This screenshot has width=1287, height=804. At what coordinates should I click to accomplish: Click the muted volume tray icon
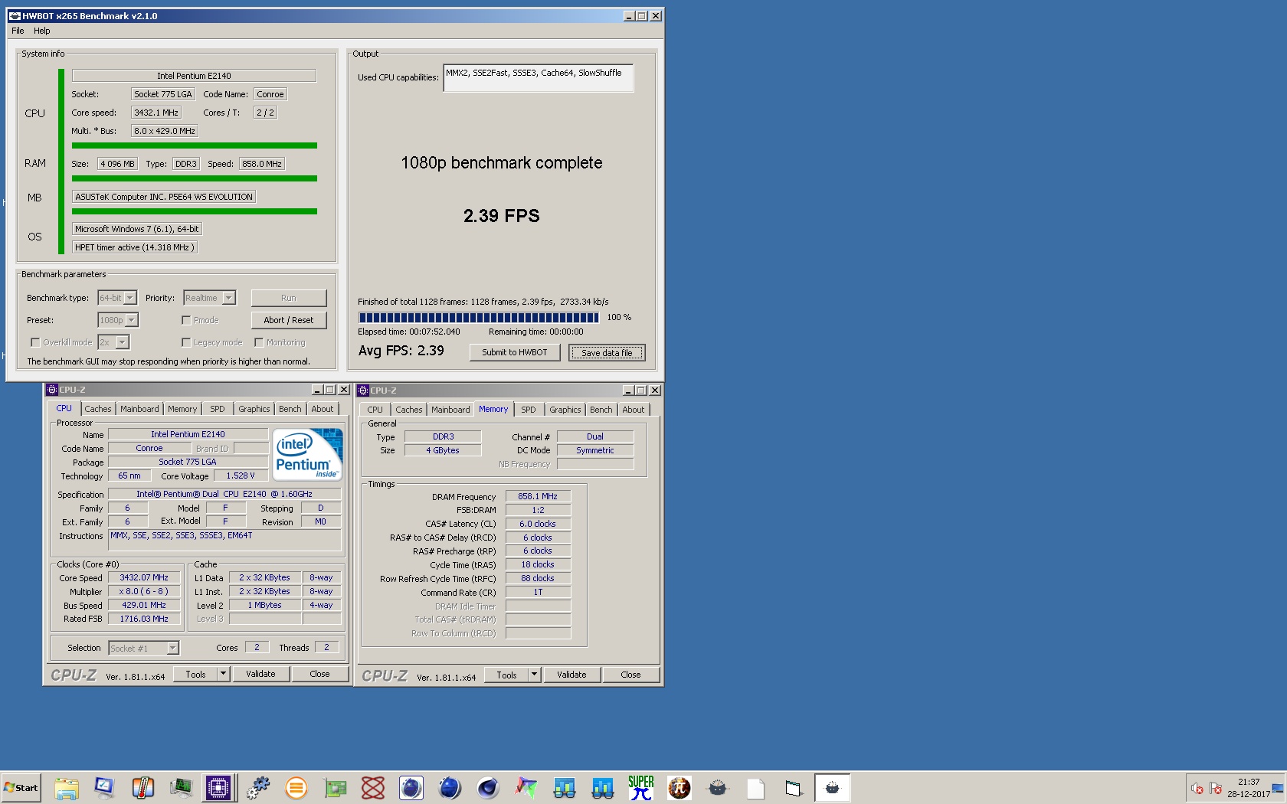[1197, 788]
